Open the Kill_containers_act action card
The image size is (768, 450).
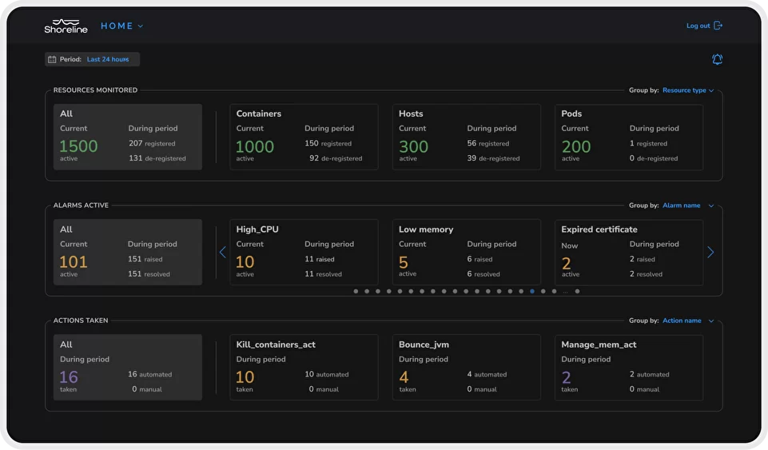pyautogui.click(x=304, y=367)
